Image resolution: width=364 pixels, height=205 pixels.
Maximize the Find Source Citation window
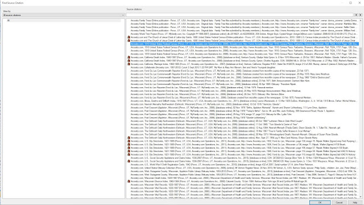pyautogui.click(x=350, y=3)
